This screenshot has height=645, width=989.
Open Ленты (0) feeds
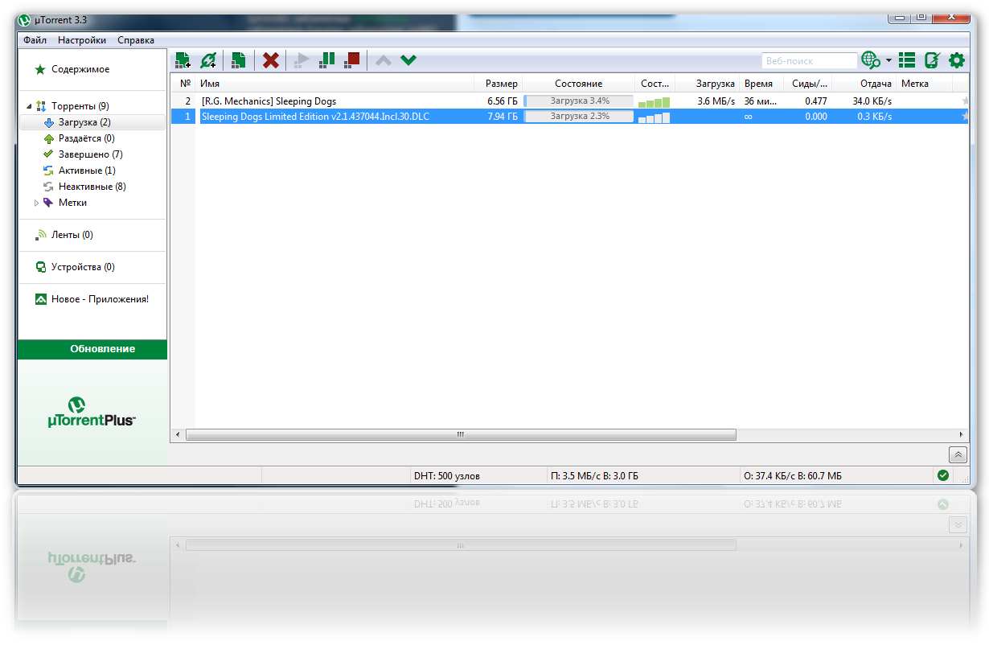(72, 235)
